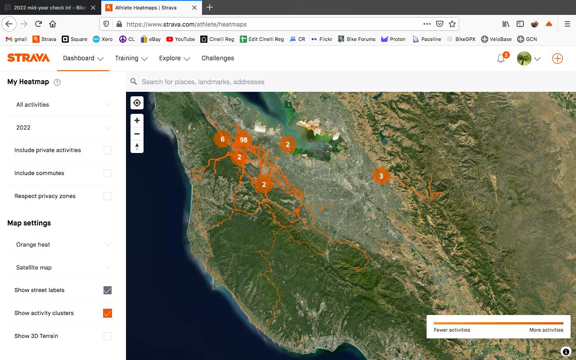Click the browser back arrow
576x360 pixels.
pyautogui.click(x=9, y=24)
